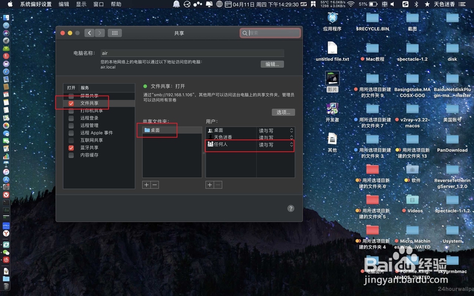This screenshot has width=474, height=296.
Task: Select 天色迷香 user row
Action: coord(250,137)
